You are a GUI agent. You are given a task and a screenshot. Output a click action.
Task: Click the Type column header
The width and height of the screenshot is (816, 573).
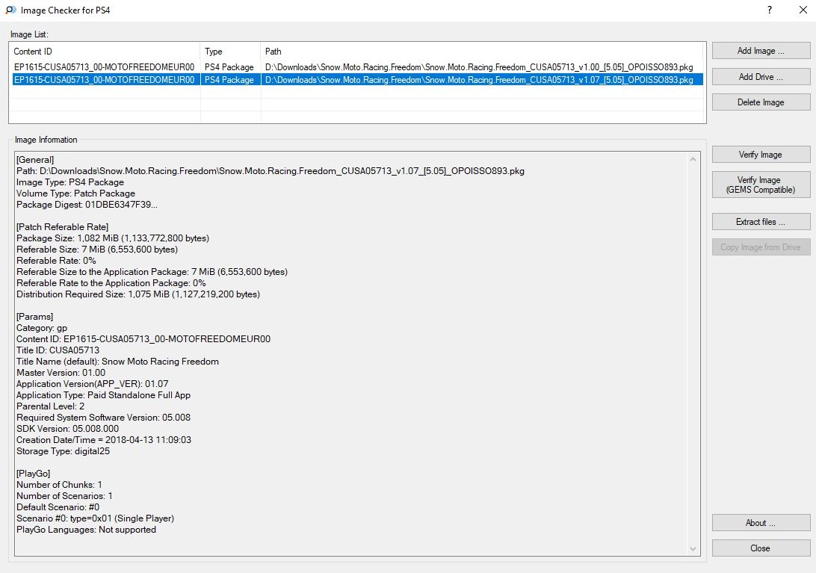[230, 52]
